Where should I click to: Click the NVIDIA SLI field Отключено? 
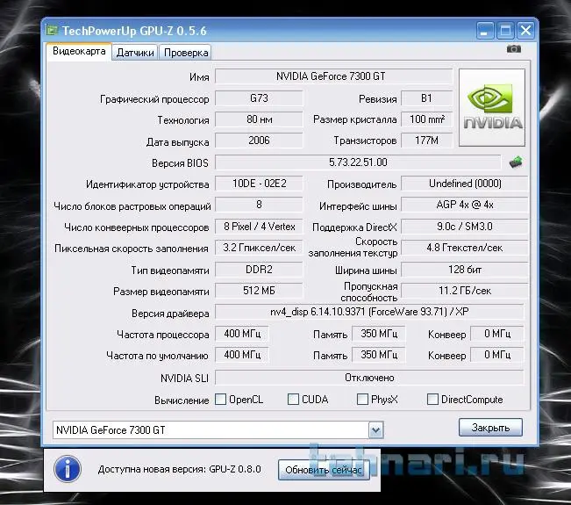tap(369, 378)
